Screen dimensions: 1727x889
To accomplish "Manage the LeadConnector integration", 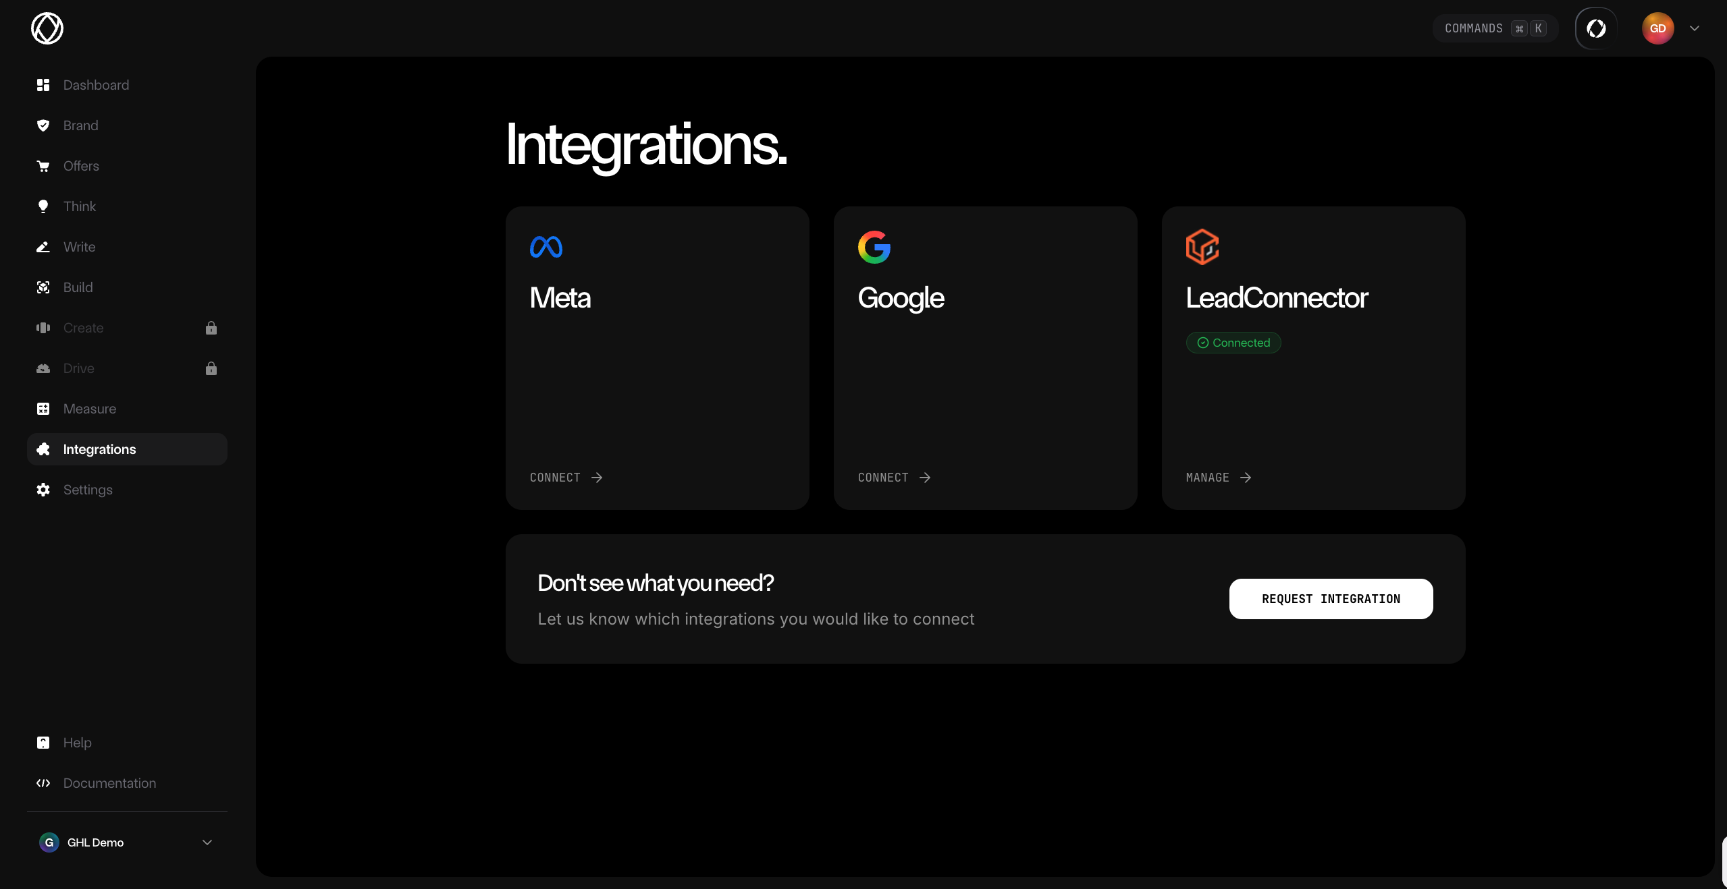I will [x=1217, y=477].
